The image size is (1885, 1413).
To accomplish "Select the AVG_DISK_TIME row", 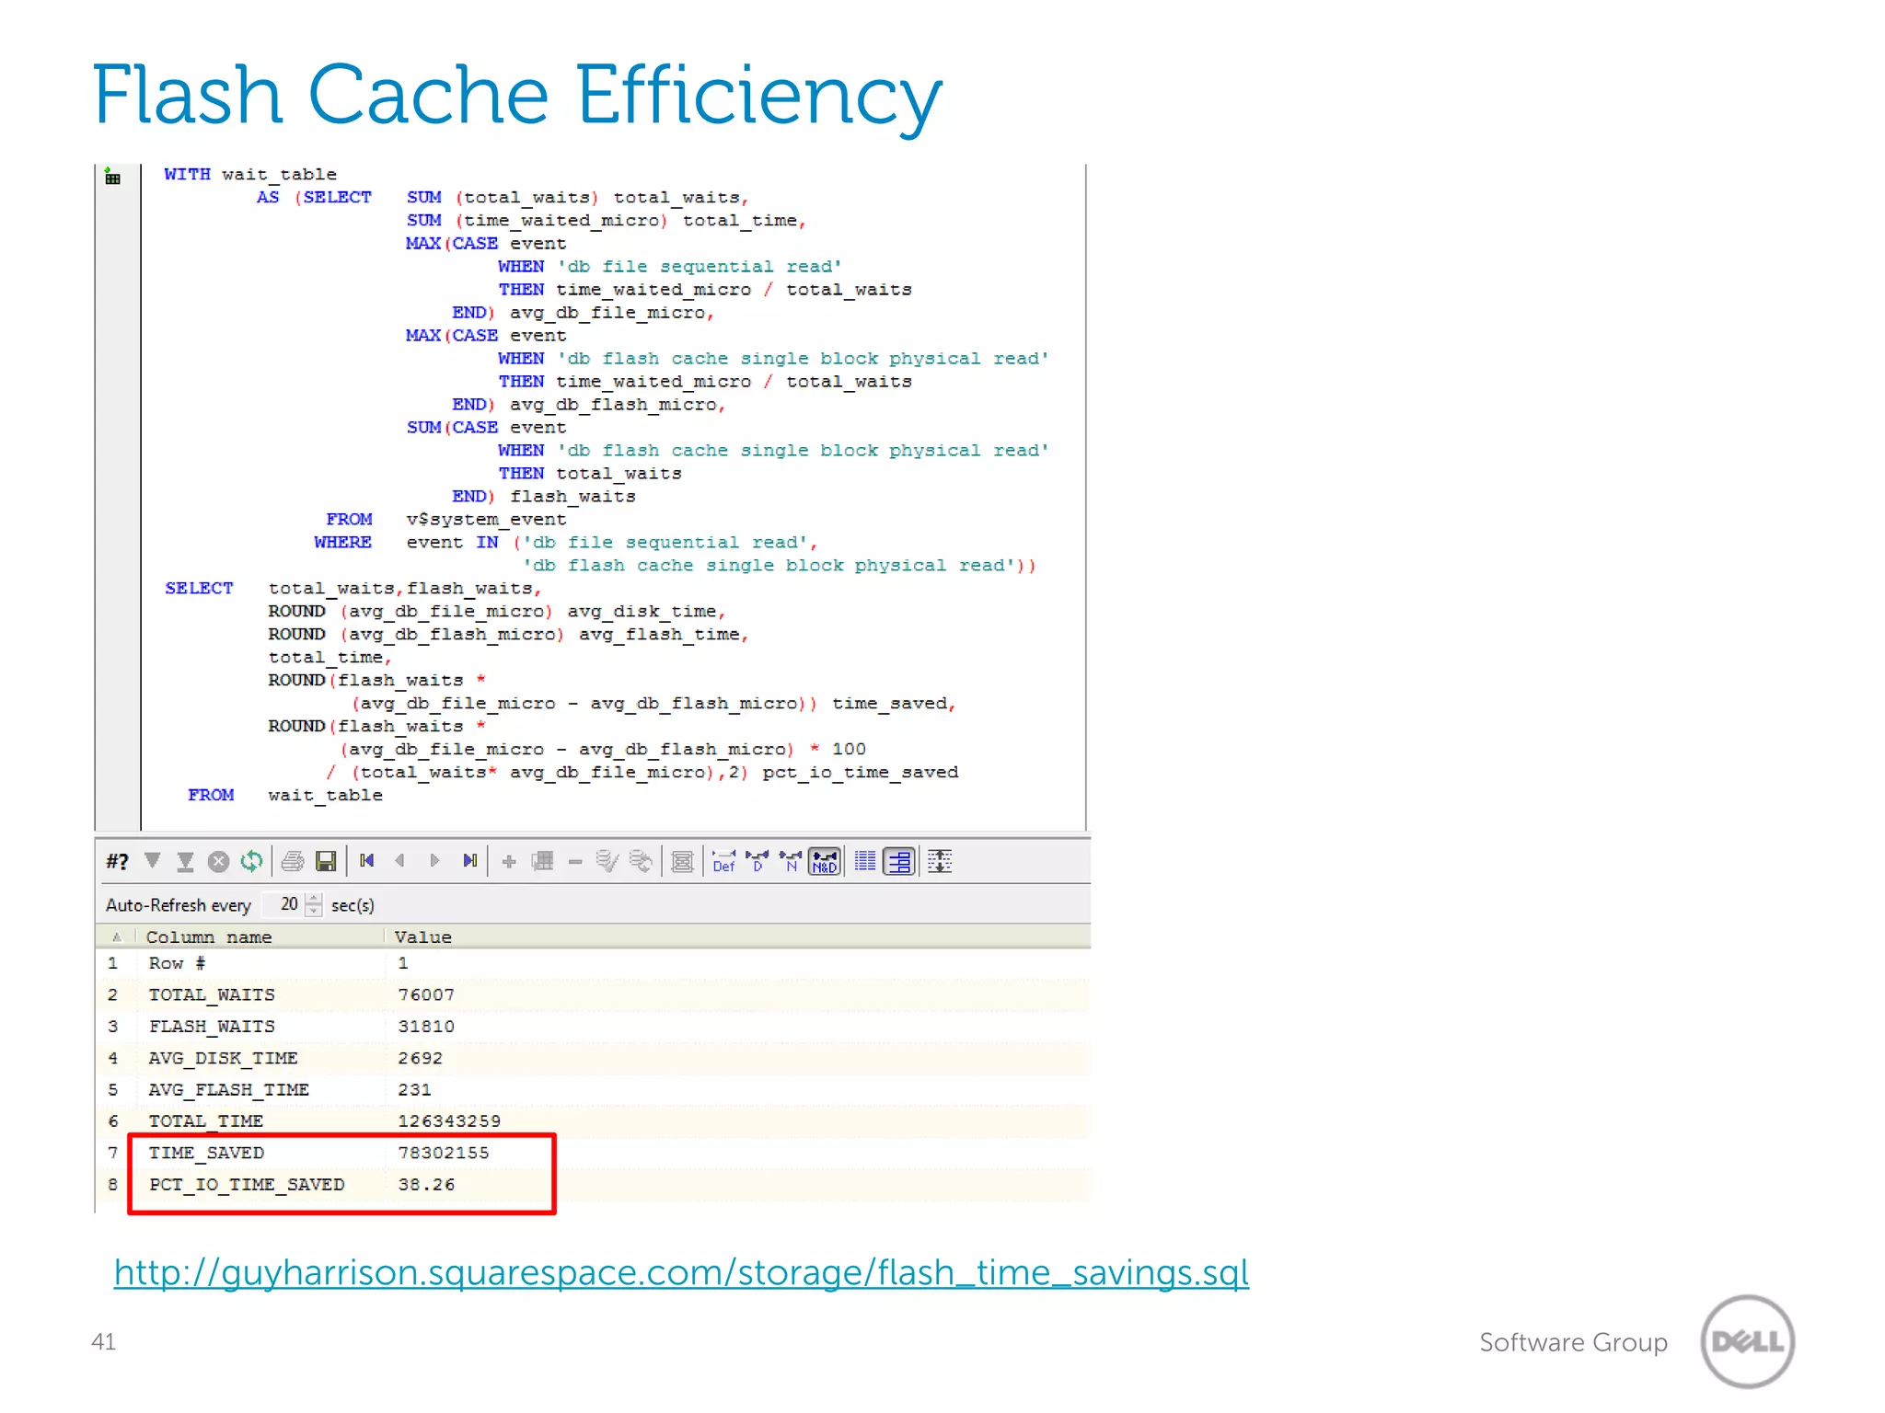I will point(594,1058).
